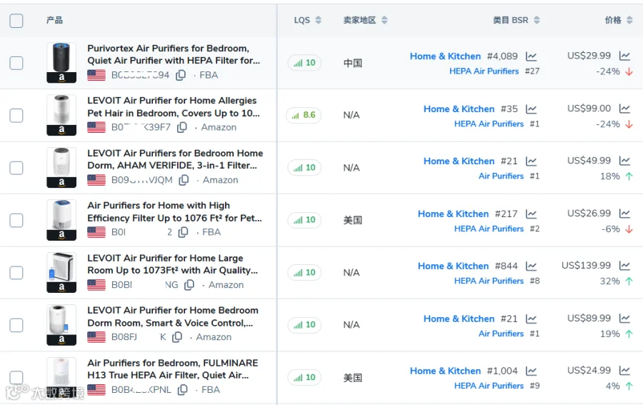Open BSR trend chart for rank #217
This screenshot has width=643, height=405.
[x=532, y=214]
